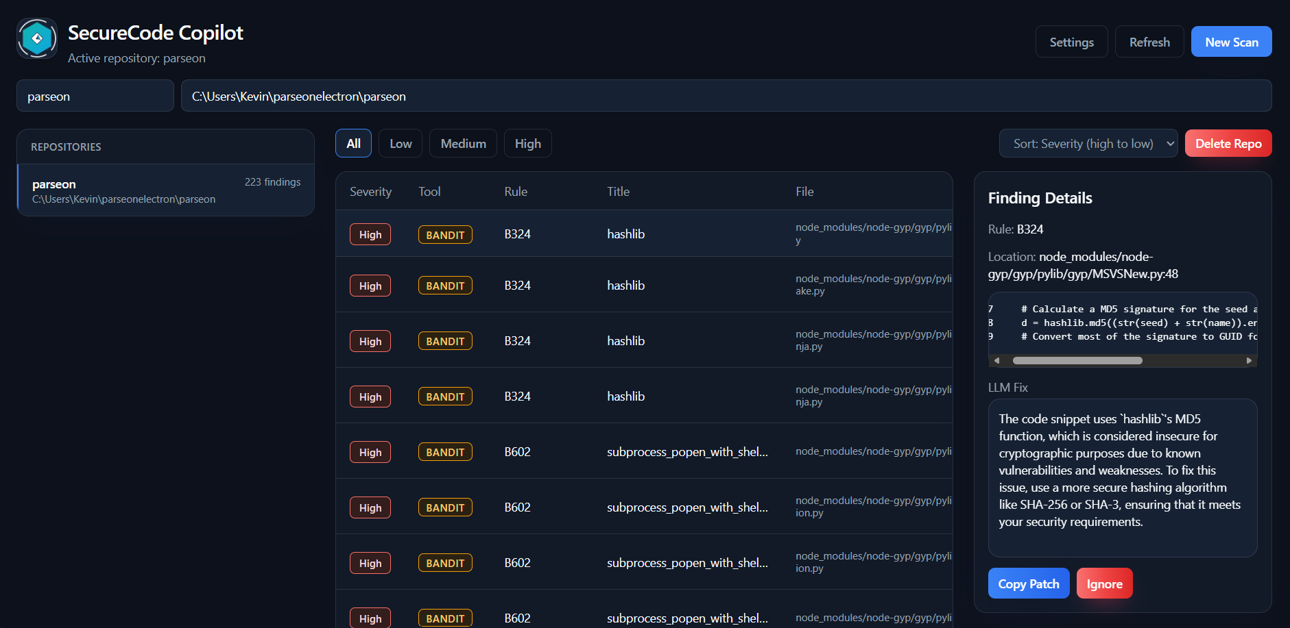Select the All severity filter
The height and width of the screenshot is (628, 1290).
coord(353,143)
